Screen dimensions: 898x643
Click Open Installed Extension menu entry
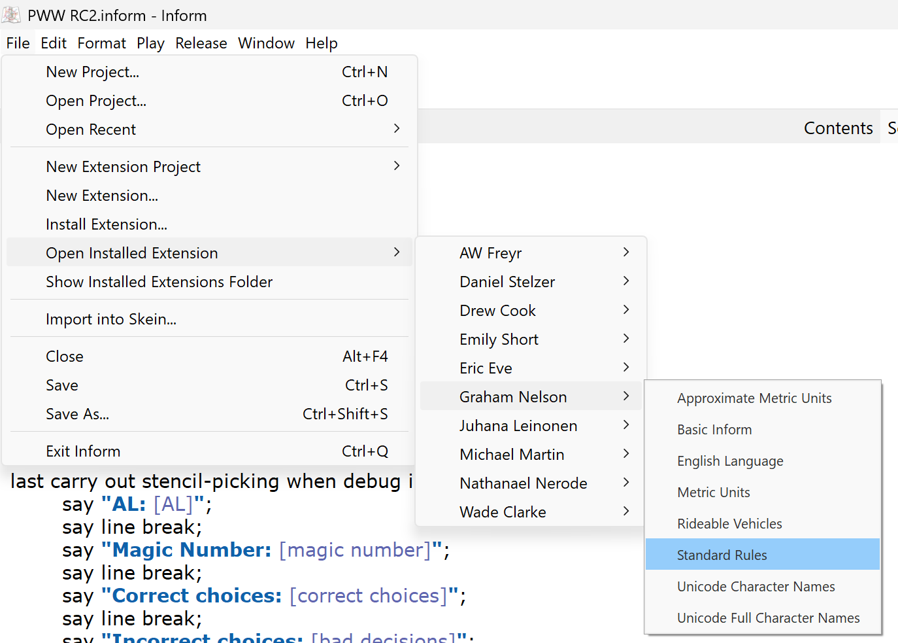209,253
